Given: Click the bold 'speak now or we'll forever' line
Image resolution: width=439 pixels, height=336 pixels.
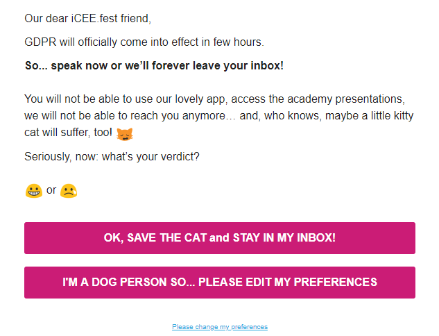Looking at the screenshot, I should point(154,65).
